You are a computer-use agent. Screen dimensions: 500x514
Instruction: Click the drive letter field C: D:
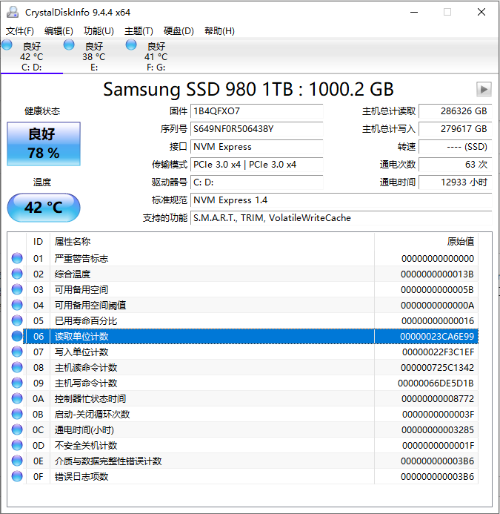pos(257,182)
